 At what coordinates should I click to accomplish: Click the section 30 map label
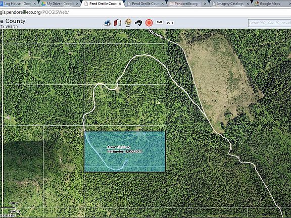[158, 103]
